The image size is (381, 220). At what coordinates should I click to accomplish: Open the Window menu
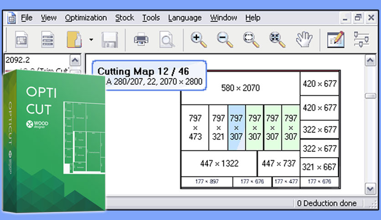point(224,18)
